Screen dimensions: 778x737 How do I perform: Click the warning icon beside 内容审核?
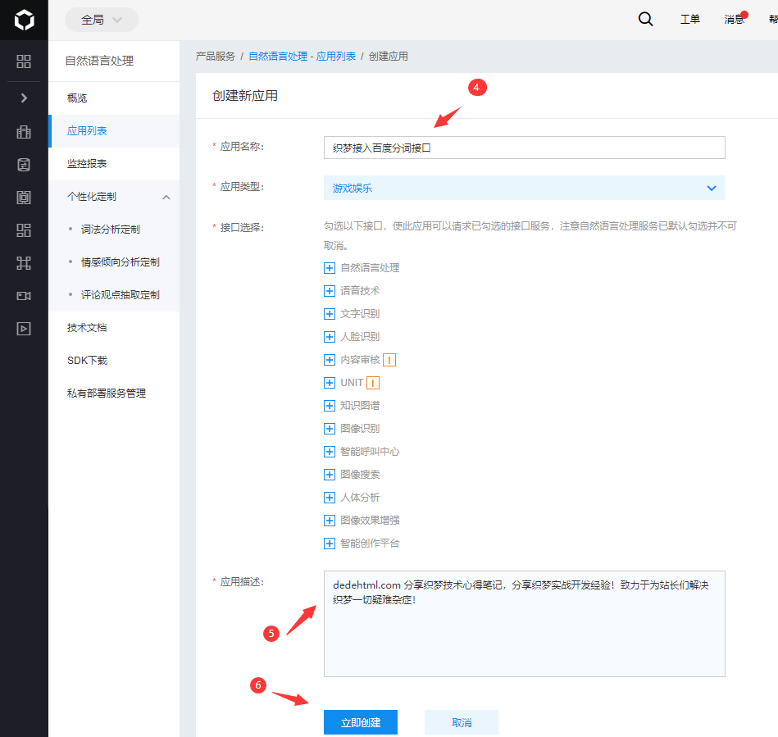click(389, 359)
